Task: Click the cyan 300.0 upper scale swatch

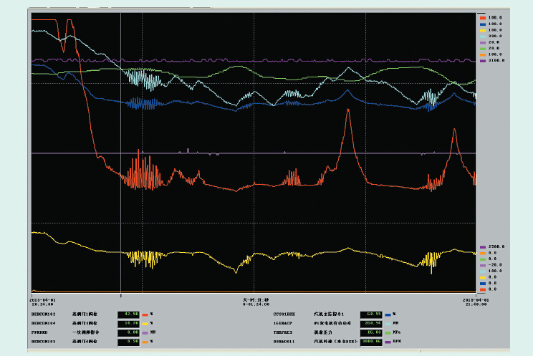Action: pos(483,36)
